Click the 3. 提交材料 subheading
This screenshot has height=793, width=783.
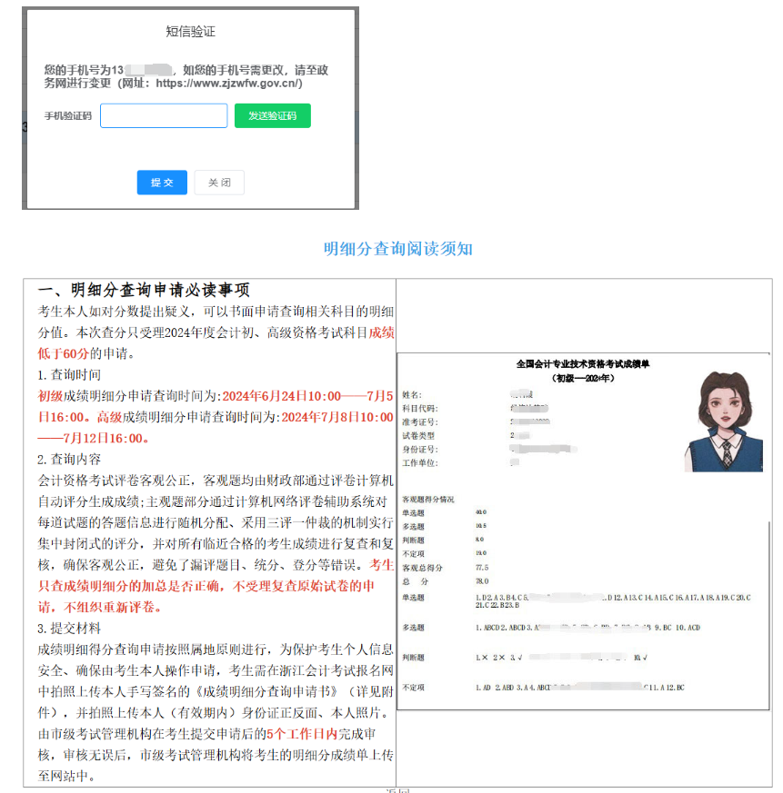click(69, 629)
